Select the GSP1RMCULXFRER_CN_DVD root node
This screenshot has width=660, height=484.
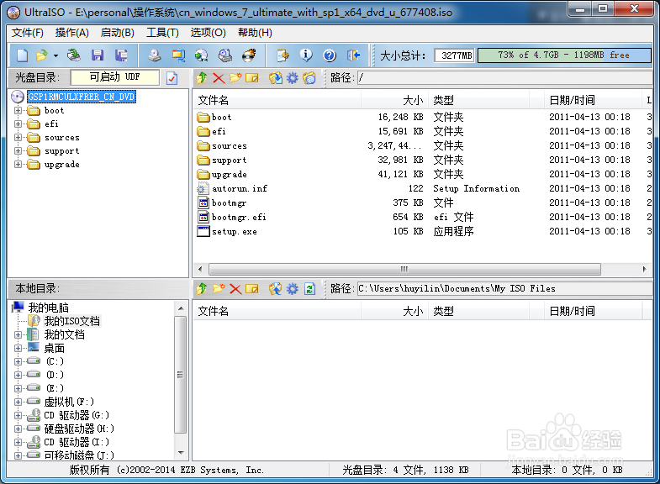82,97
